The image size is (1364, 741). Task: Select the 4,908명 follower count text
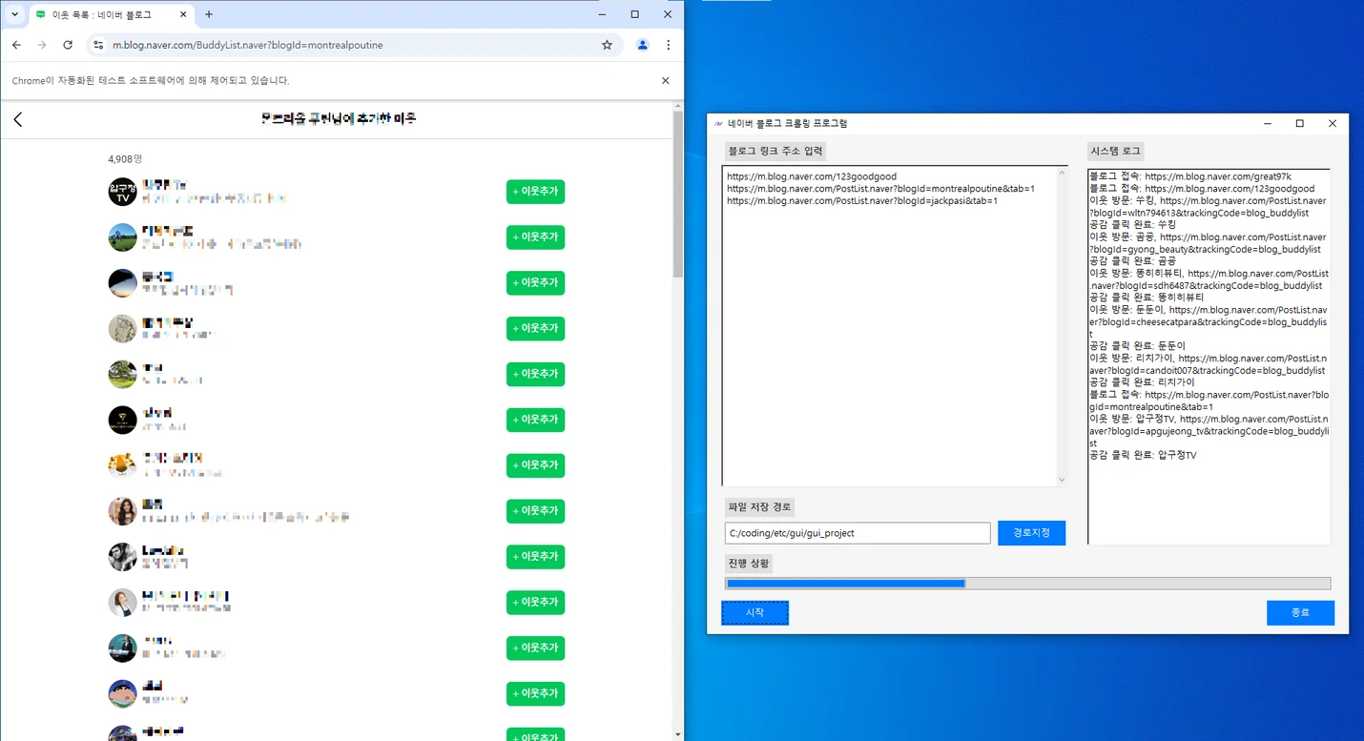tap(125, 158)
